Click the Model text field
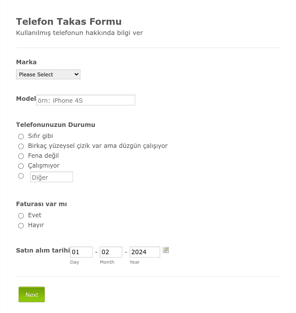Image resolution: width=296 pixels, height=313 pixels. [x=86, y=100]
